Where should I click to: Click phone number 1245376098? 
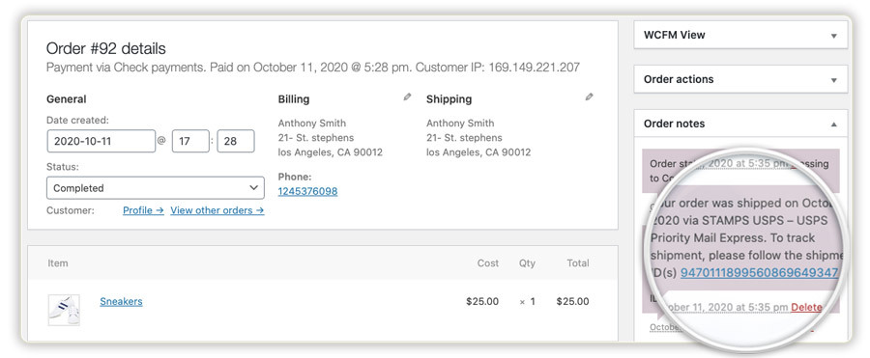tap(307, 191)
